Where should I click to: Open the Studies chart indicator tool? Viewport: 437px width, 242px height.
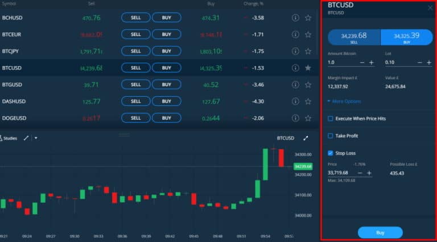[x=9, y=138]
